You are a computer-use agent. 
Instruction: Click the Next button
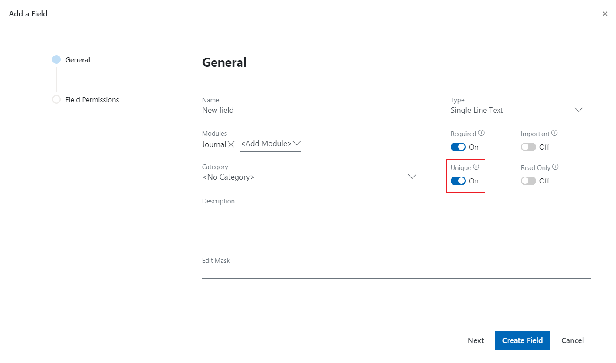point(475,340)
